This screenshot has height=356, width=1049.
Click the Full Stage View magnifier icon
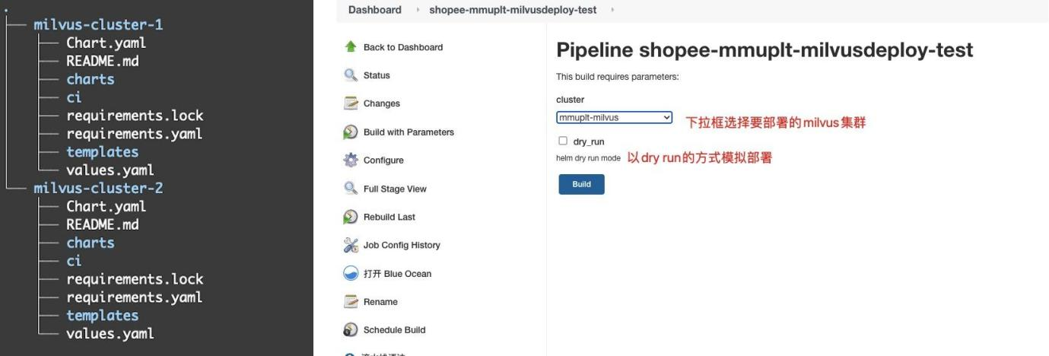coord(351,189)
